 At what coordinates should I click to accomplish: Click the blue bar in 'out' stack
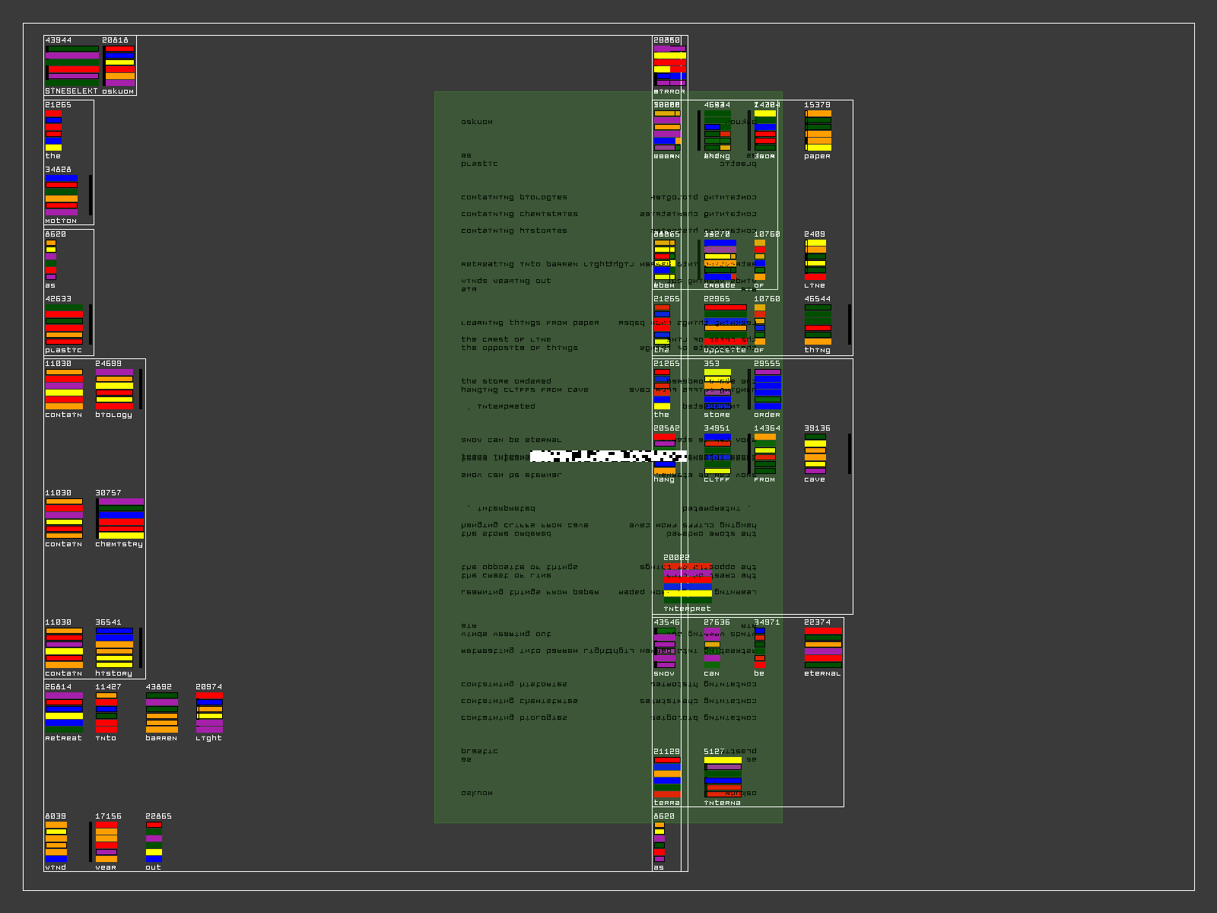click(x=154, y=859)
